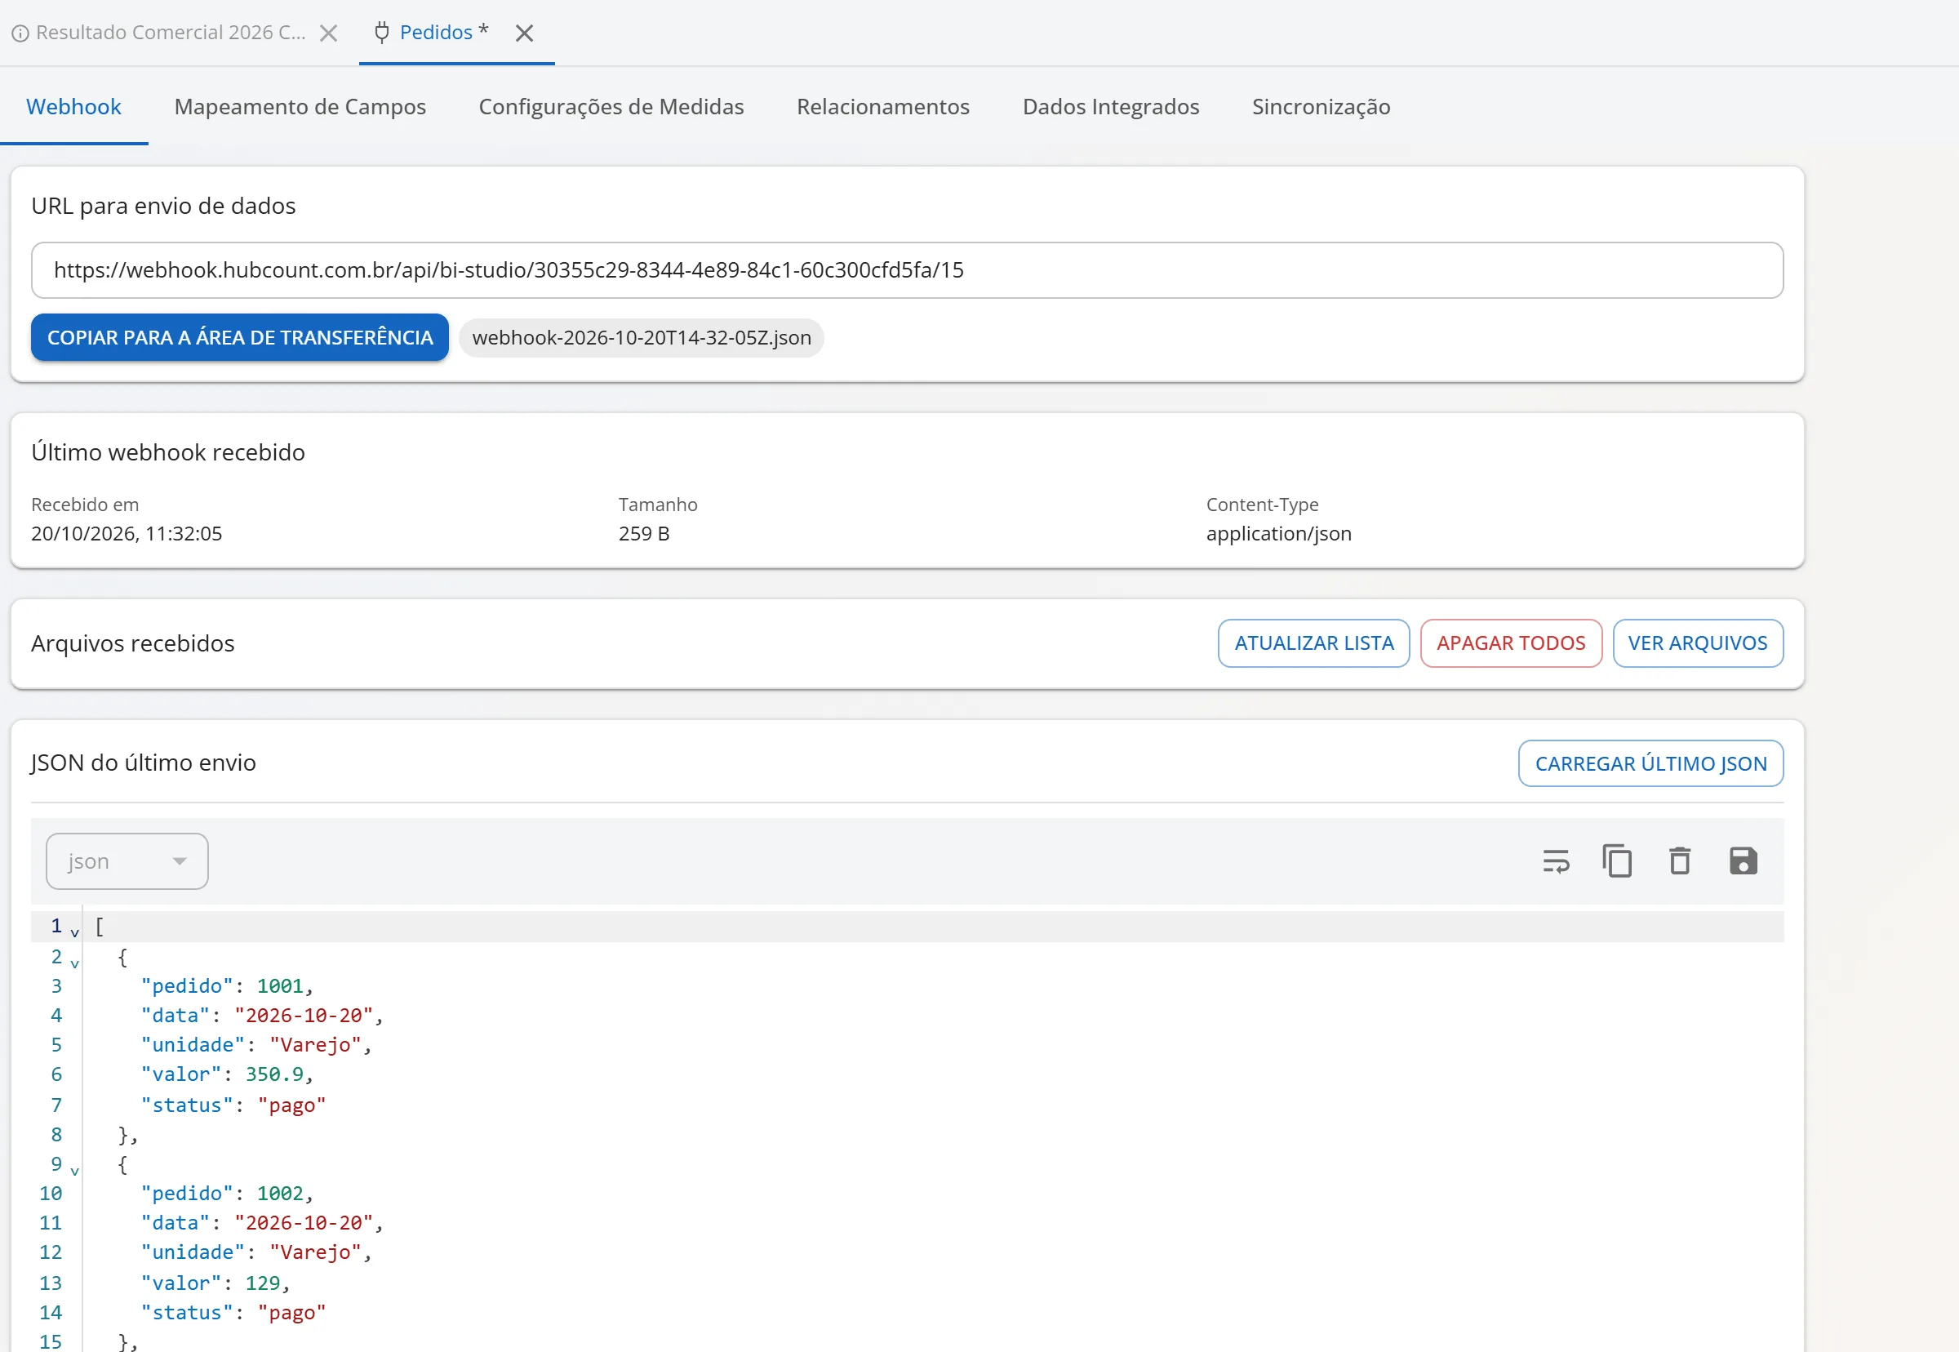Collapse the fold arrow on line 2
Viewport: 1959px width, 1352px height.
[x=74, y=964]
